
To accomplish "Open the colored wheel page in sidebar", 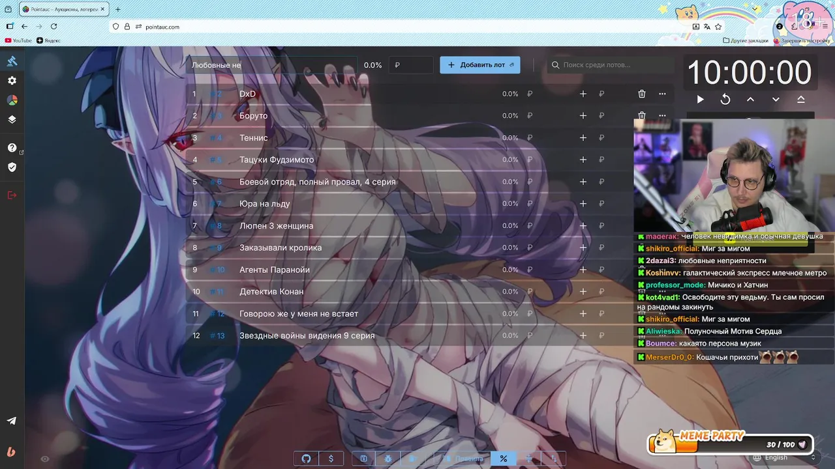I will tap(12, 100).
